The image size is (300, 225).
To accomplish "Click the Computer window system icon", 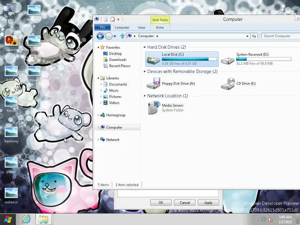I will [x=97, y=19].
